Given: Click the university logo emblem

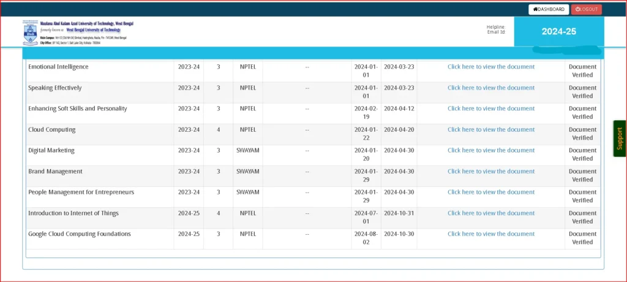Looking at the screenshot, I should (x=30, y=33).
